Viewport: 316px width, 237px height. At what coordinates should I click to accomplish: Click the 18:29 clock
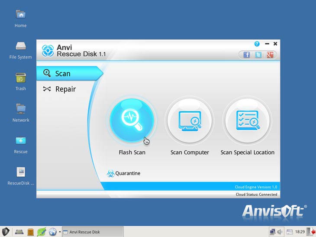pos(300,232)
